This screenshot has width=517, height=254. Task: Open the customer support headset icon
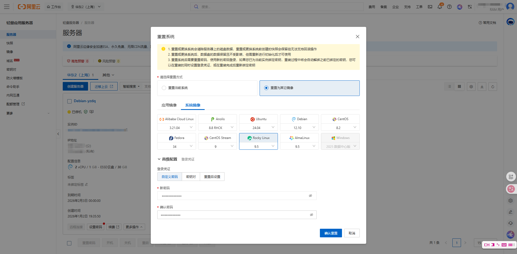(511, 223)
